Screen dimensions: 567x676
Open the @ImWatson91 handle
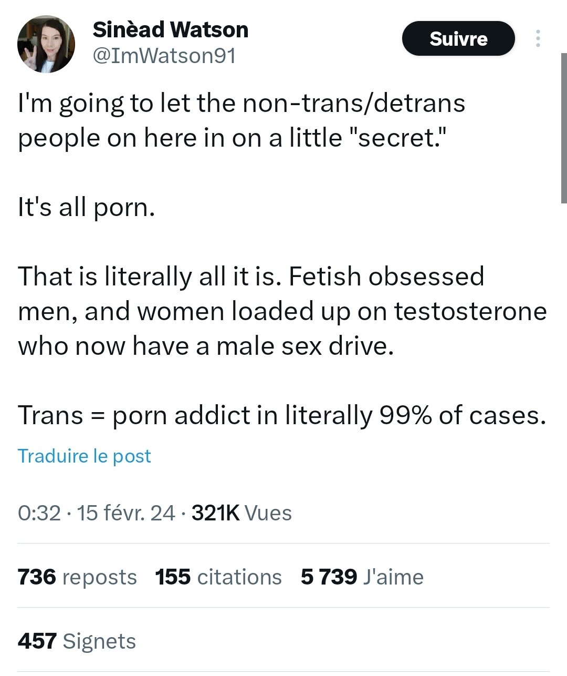[164, 56]
